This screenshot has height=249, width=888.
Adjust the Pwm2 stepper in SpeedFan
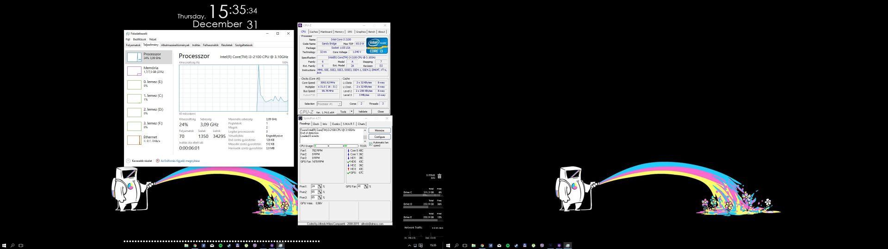point(320,192)
